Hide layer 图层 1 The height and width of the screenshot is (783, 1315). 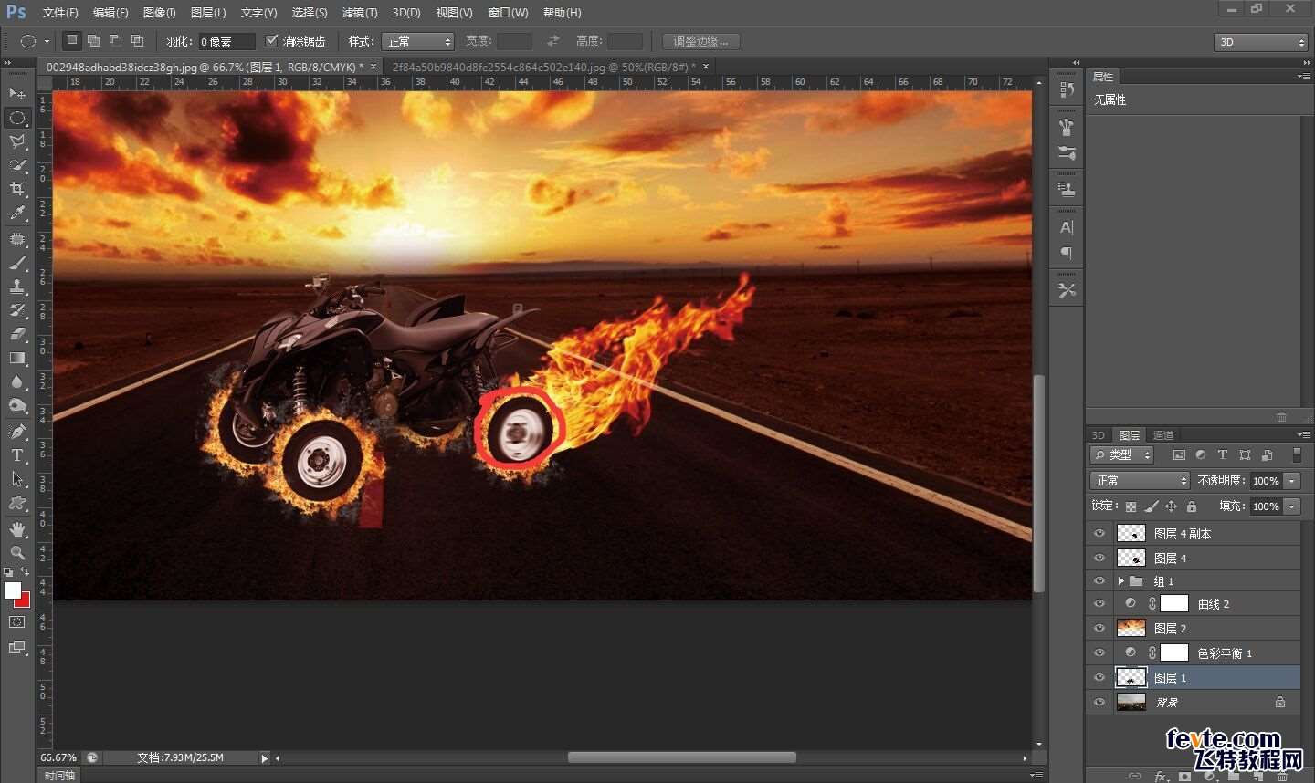[x=1099, y=678]
